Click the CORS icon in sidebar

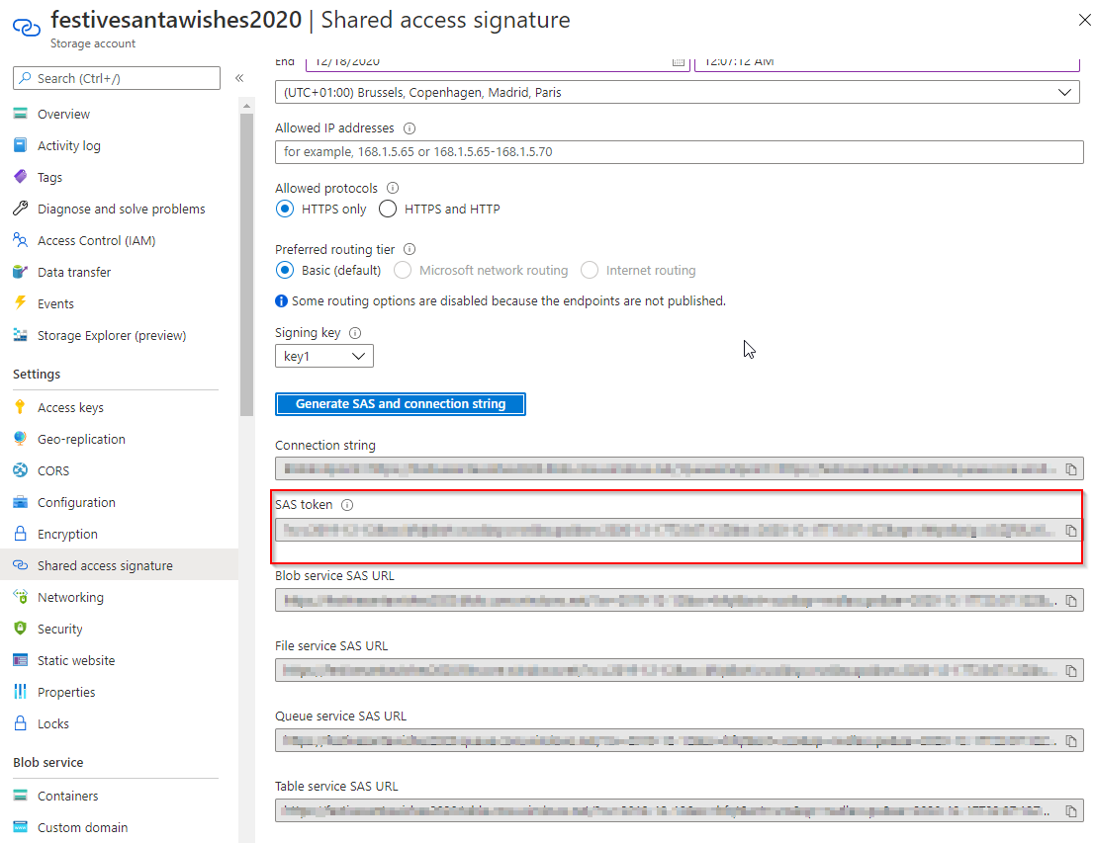pos(20,470)
